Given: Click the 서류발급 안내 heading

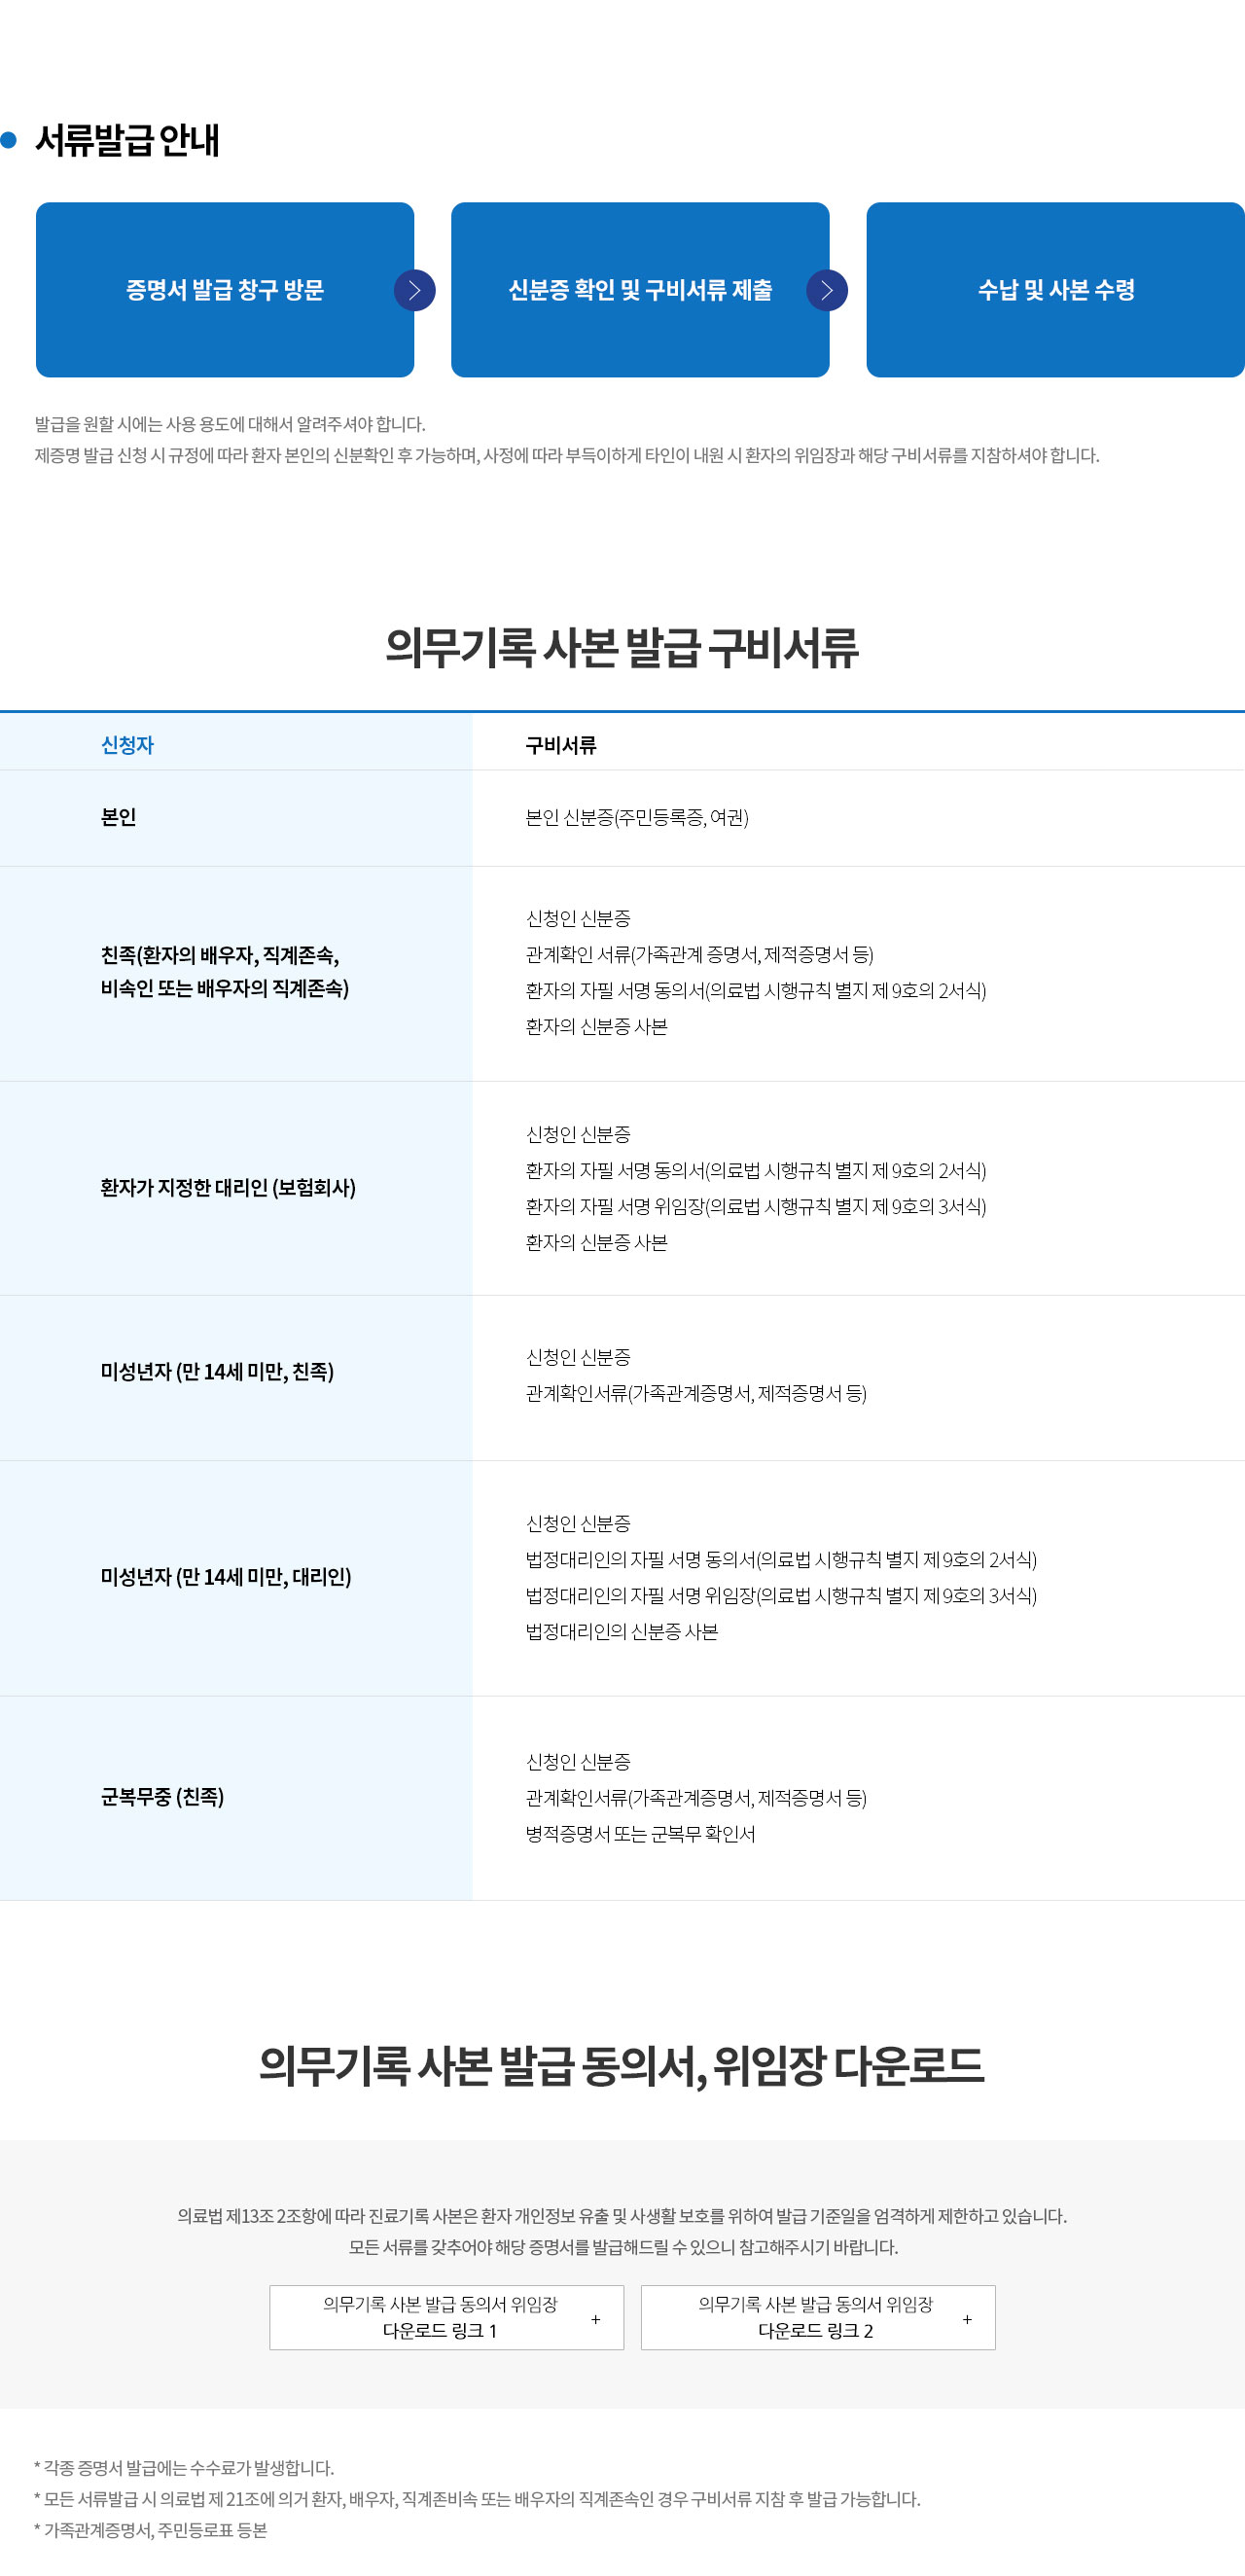Looking at the screenshot, I should (x=127, y=140).
